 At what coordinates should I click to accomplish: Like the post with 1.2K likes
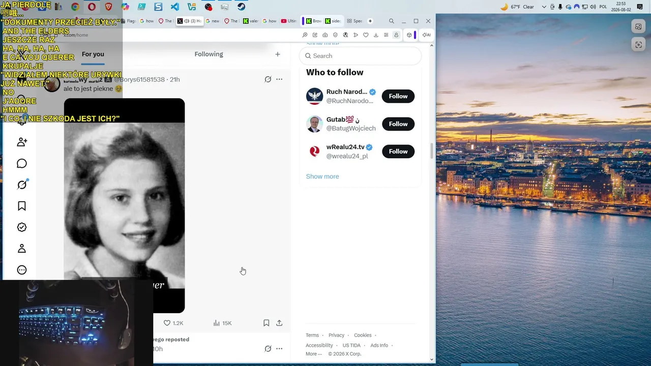point(173,323)
